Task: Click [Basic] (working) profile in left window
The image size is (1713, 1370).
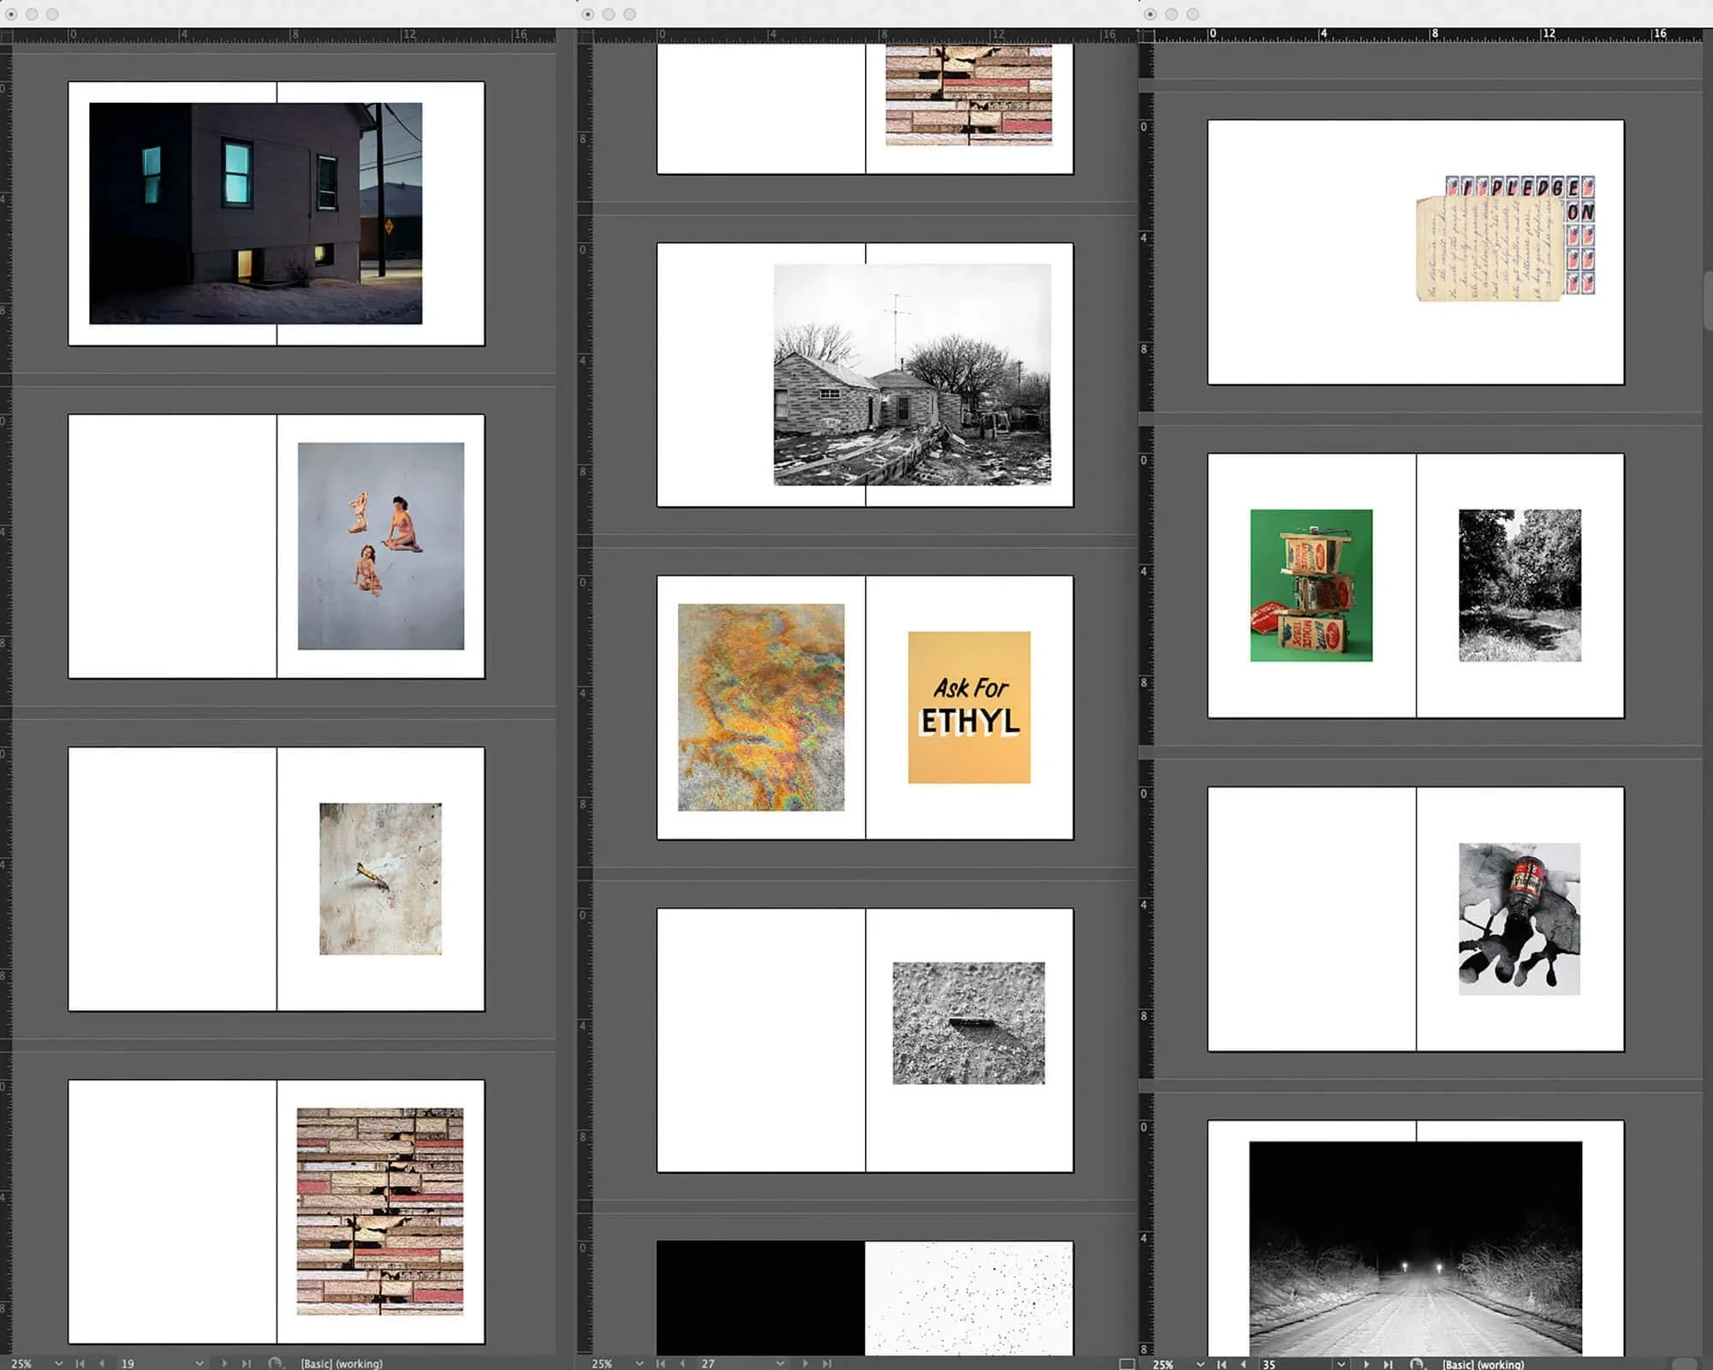Action: [341, 1363]
